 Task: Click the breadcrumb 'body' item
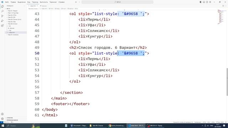coord(57,9)
